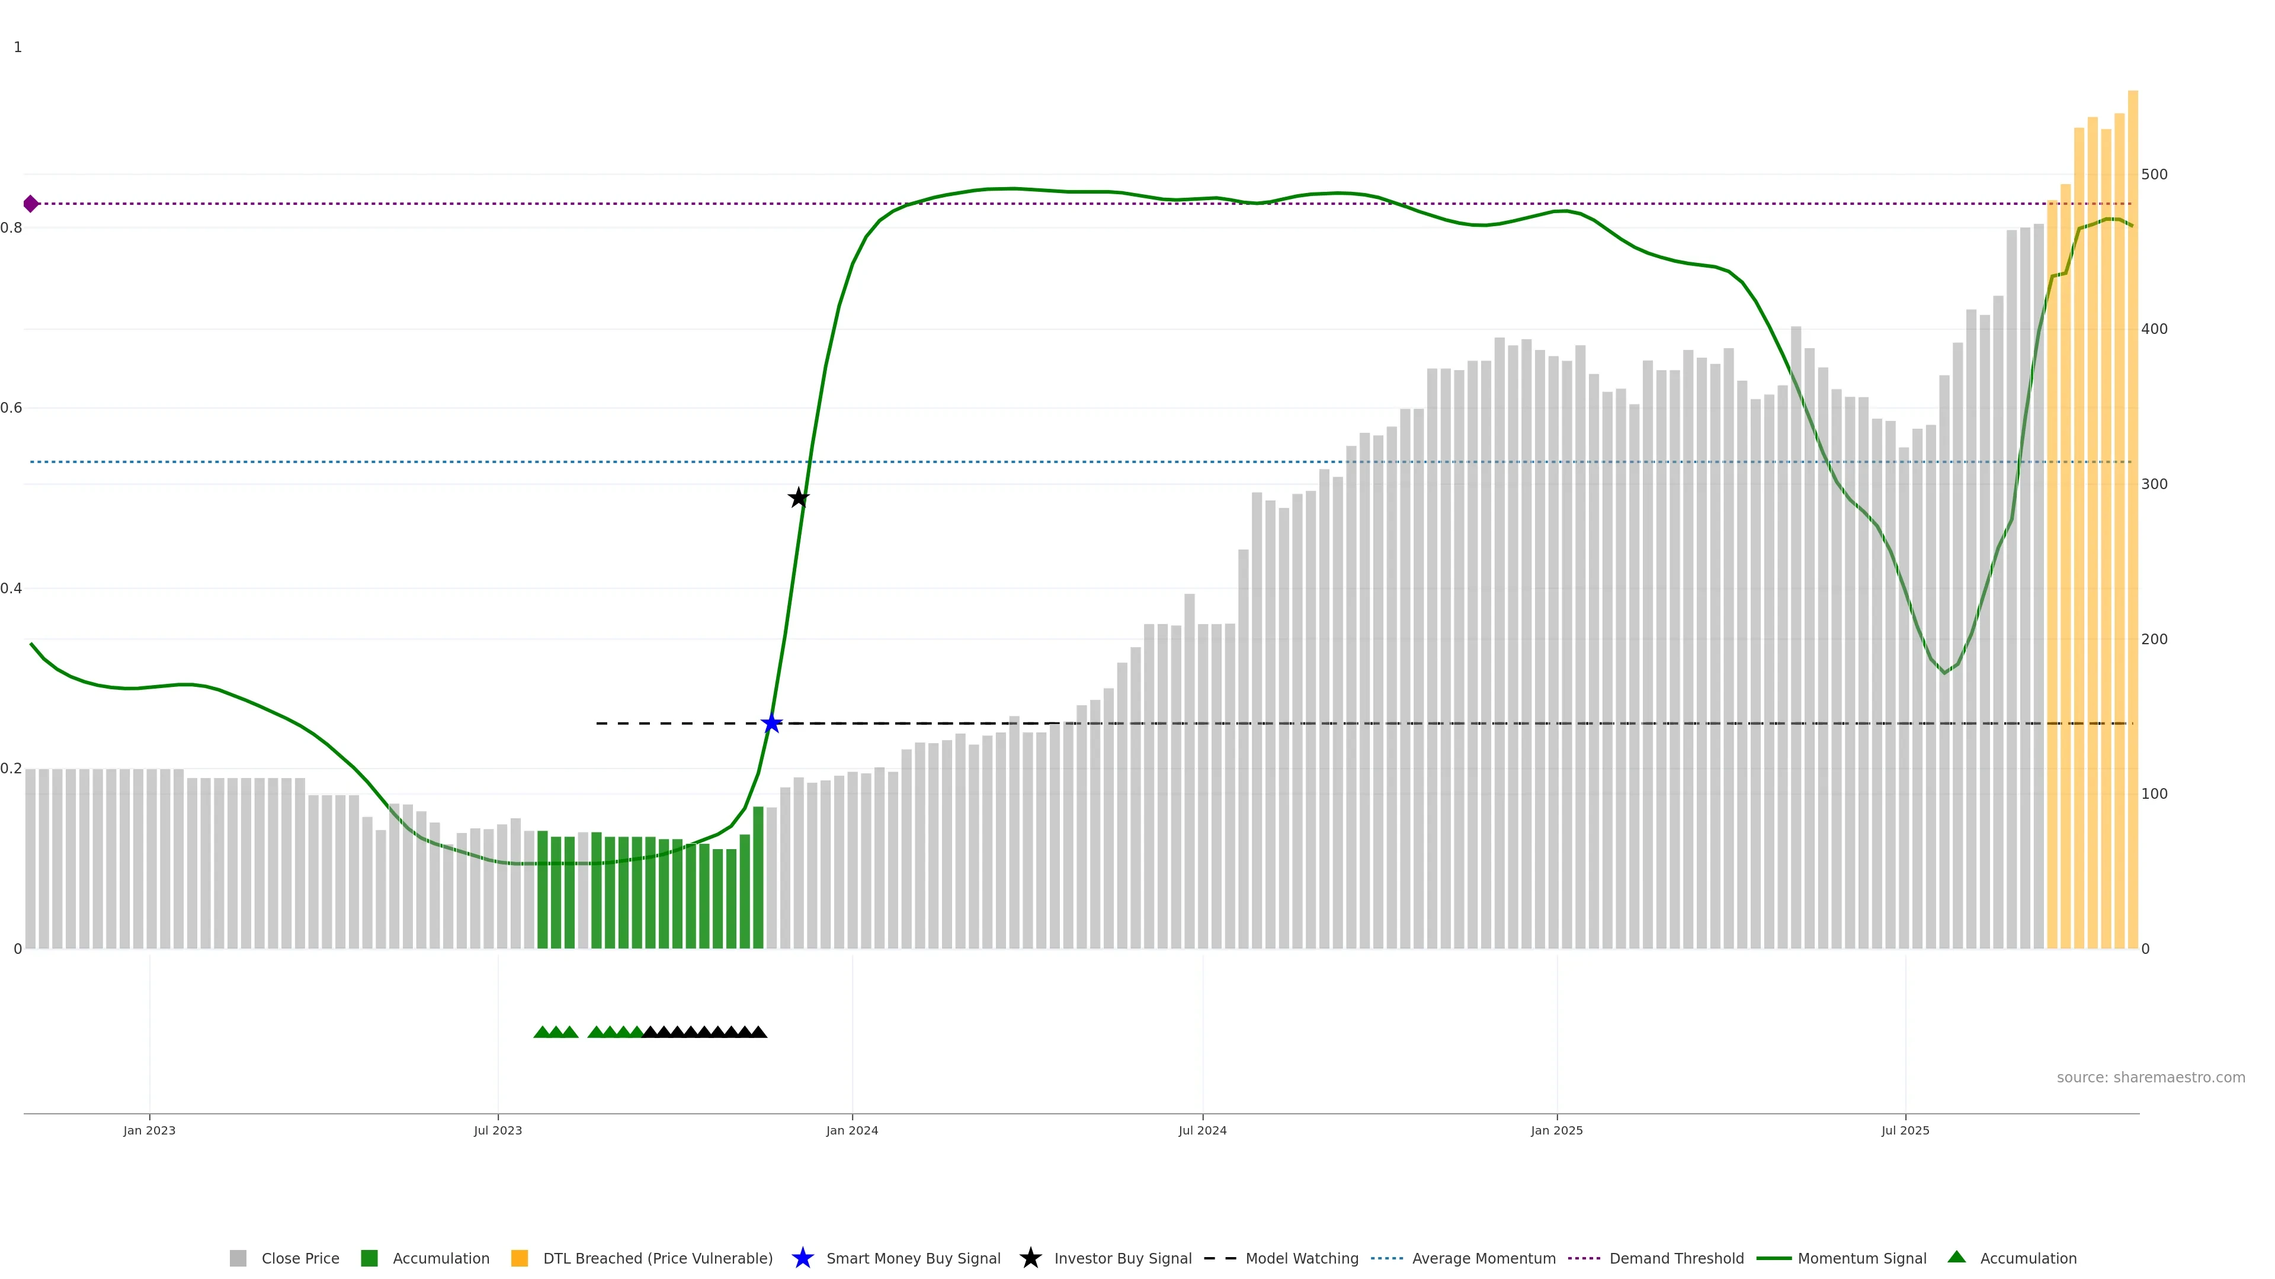
Task: Click blue star icon in legend
Action: 802,1259
